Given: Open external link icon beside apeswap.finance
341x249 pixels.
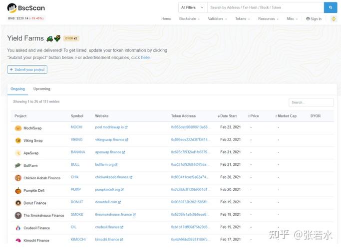Looking at the screenshot, I should (x=124, y=152).
